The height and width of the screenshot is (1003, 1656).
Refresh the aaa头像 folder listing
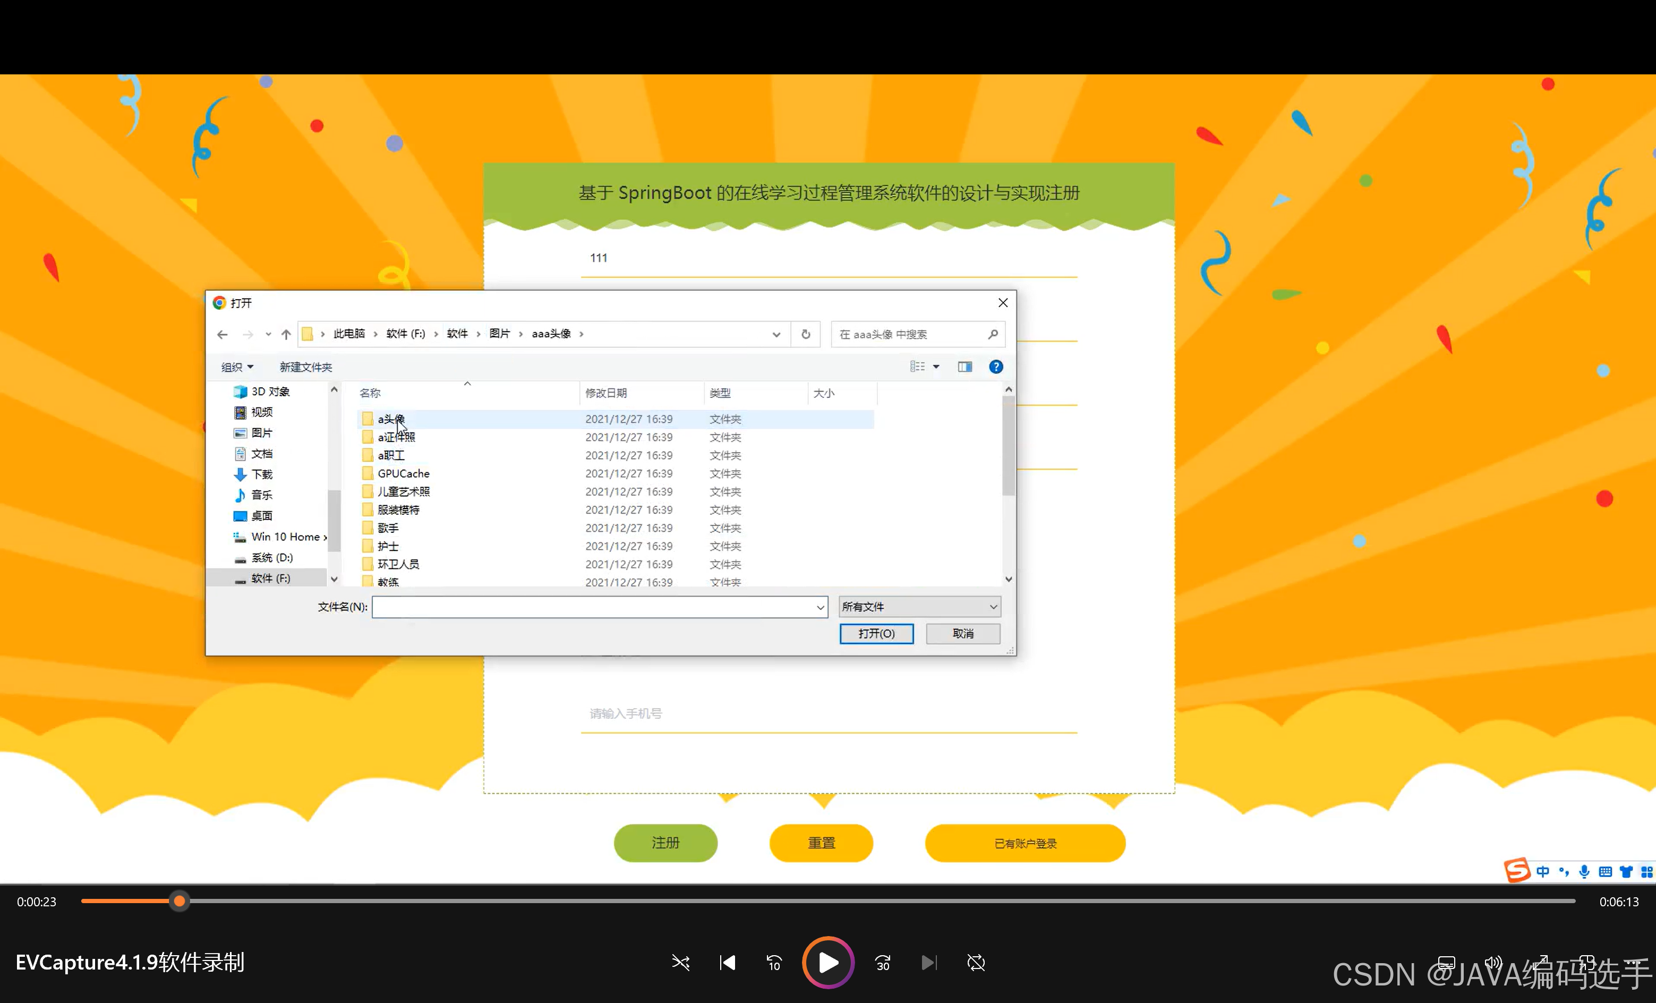click(x=806, y=334)
